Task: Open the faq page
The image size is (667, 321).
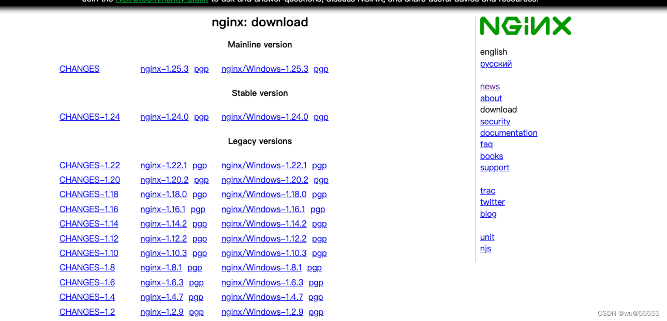Action: [486, 144]
